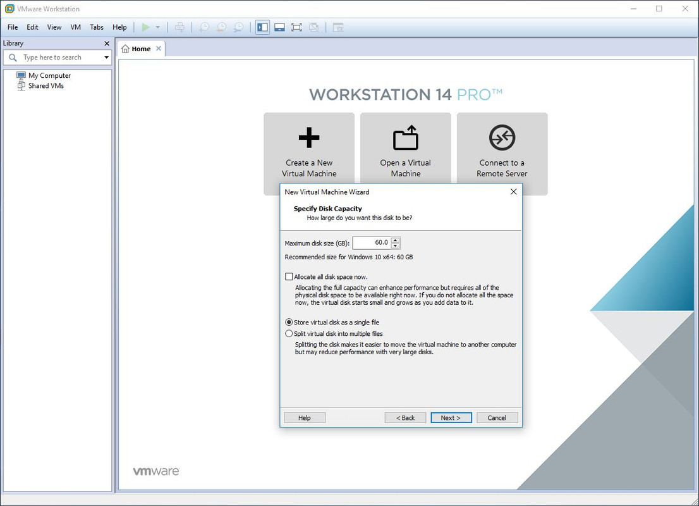The width and height of the screenshot is (699, 506).
Task: Click the Recommended size for Windows 10 x64 text
Action: [349, 257]
